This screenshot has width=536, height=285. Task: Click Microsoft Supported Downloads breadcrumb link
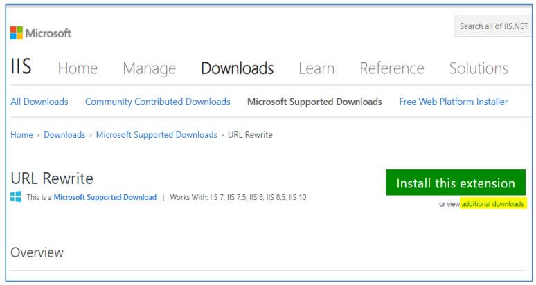click(x=157, y=135)
